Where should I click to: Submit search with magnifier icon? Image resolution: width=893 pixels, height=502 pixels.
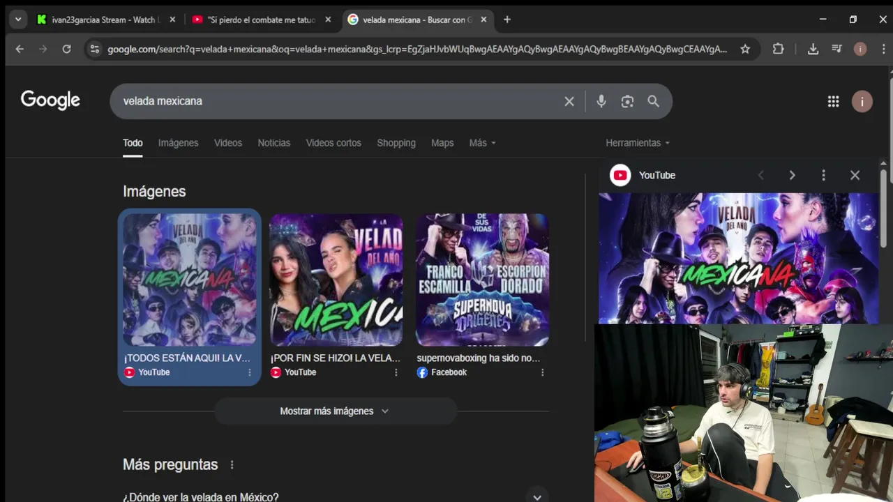(653, 101)
